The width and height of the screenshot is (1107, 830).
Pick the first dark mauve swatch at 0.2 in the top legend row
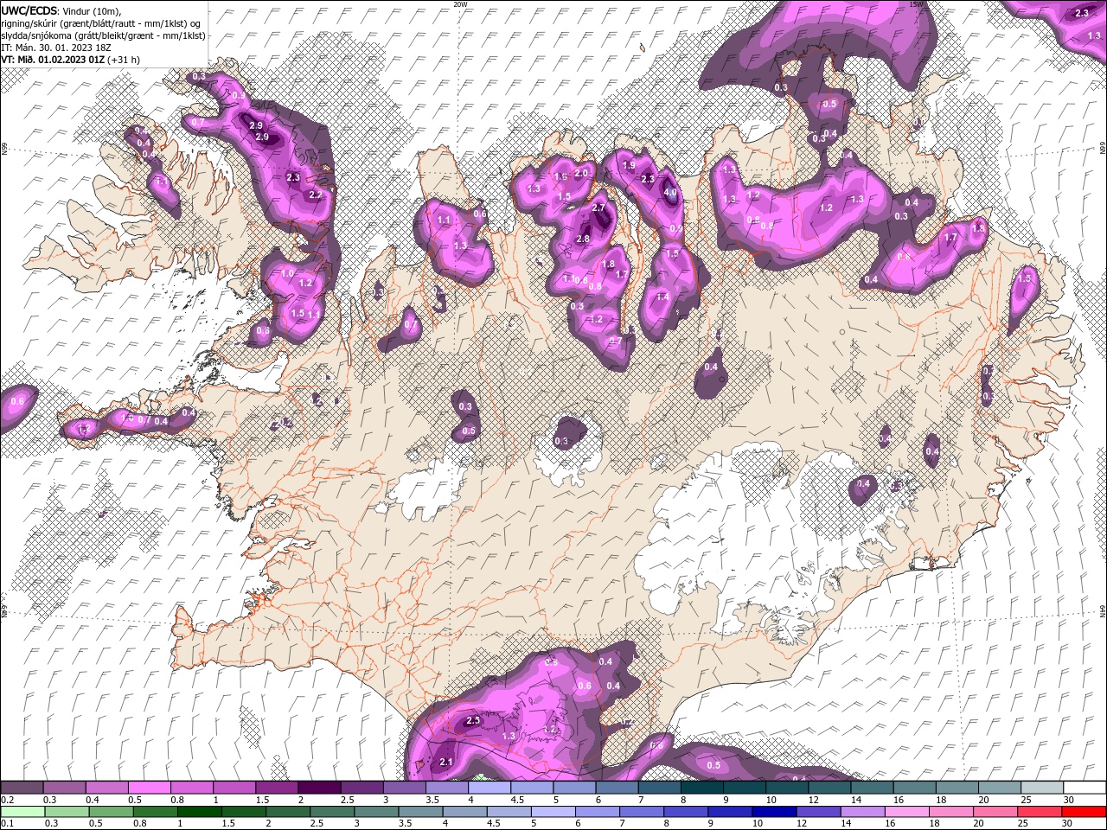pyautogui.click(x=22, y=788)
